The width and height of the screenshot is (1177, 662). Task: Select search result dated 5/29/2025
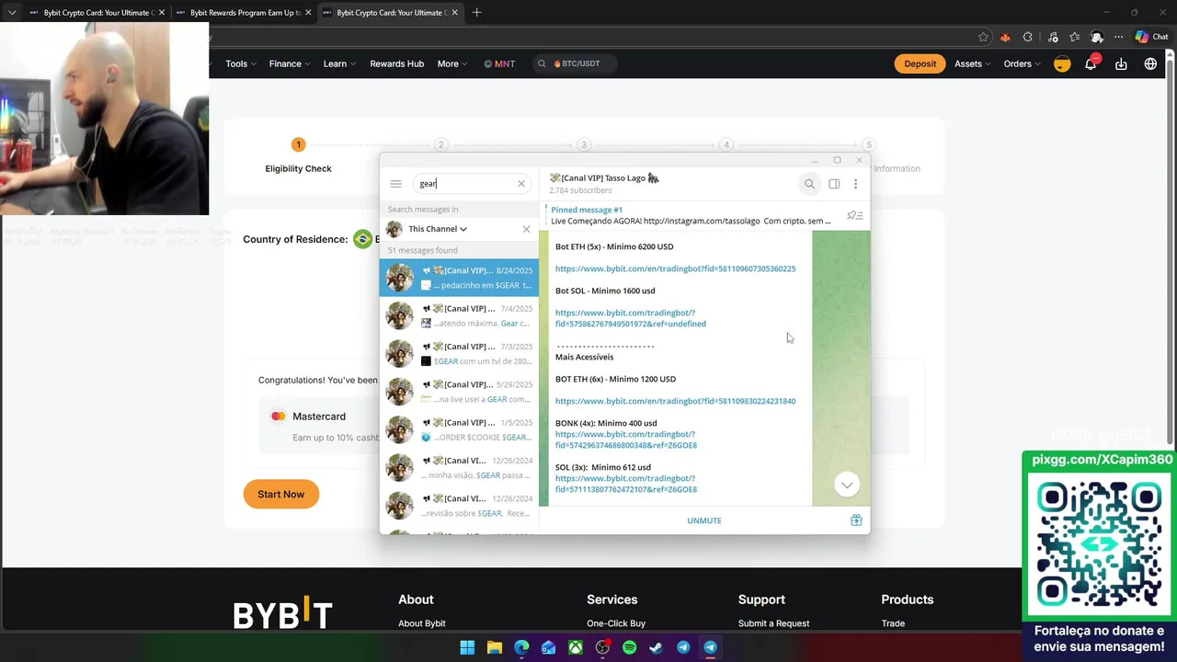[459, 392]
